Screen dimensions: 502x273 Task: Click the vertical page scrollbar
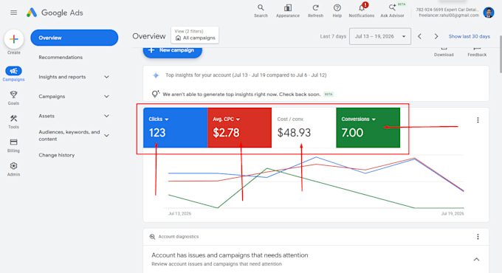coord(500,55)
